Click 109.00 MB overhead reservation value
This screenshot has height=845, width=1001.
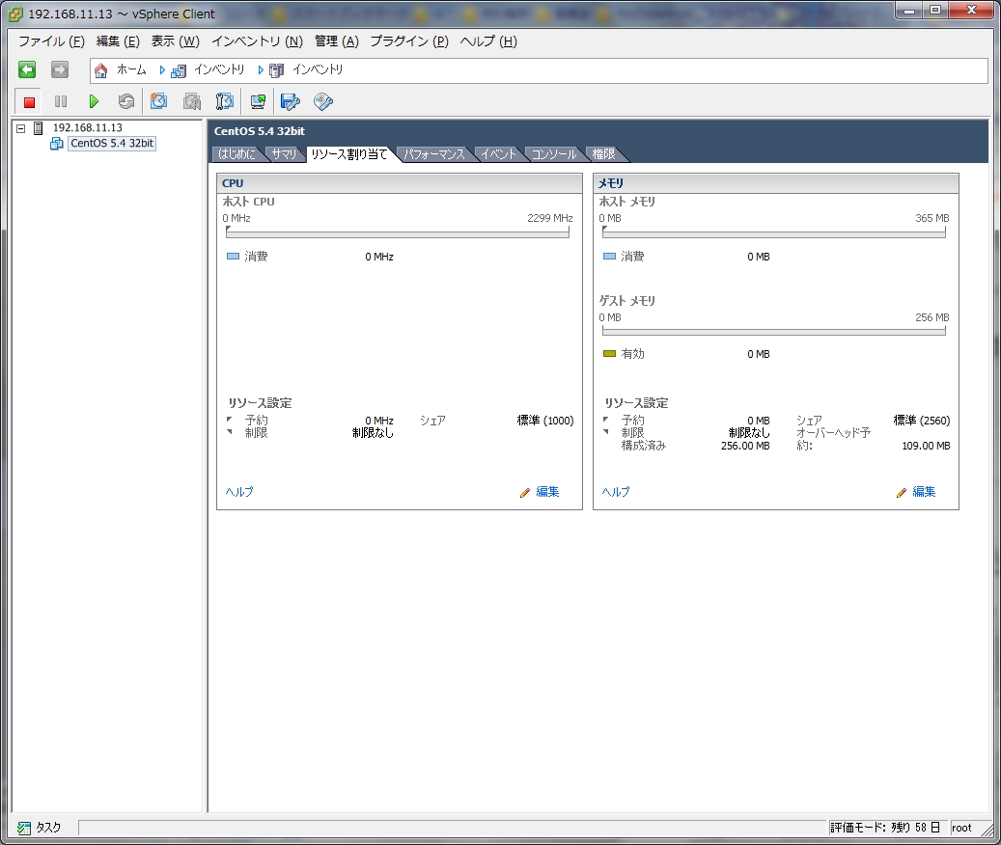926,446
